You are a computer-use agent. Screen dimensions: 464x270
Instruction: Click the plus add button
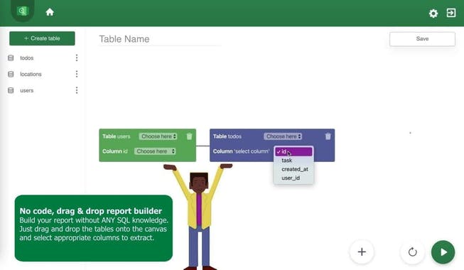click(362, 252)
